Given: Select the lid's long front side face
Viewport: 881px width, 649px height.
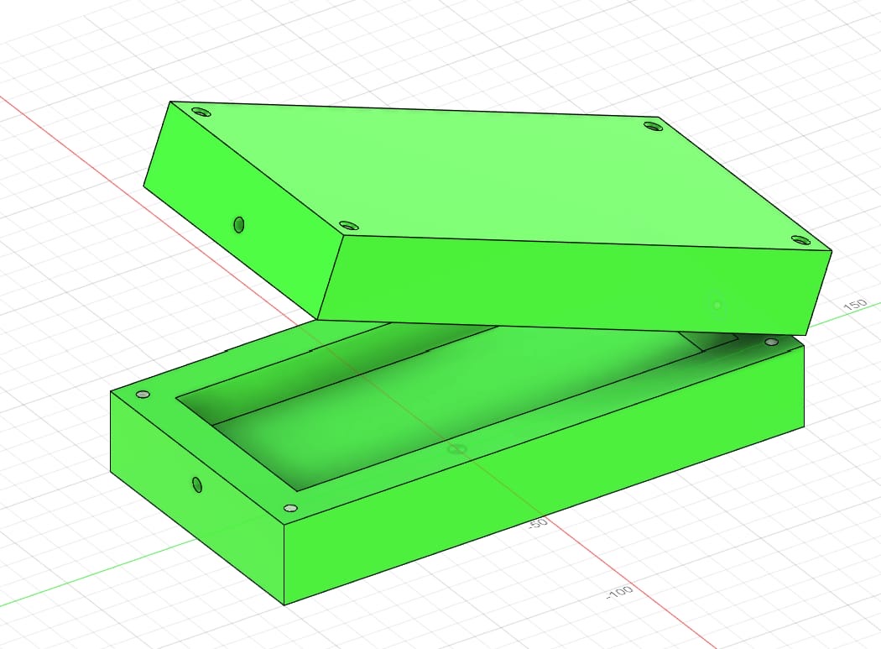Looking at the screenshot, I should (573, 284).
